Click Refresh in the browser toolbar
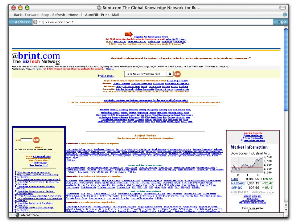 coord(59,15)
